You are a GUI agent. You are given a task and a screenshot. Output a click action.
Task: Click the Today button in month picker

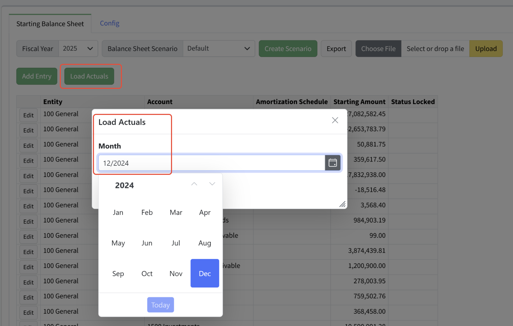click(x=160, y=305)
